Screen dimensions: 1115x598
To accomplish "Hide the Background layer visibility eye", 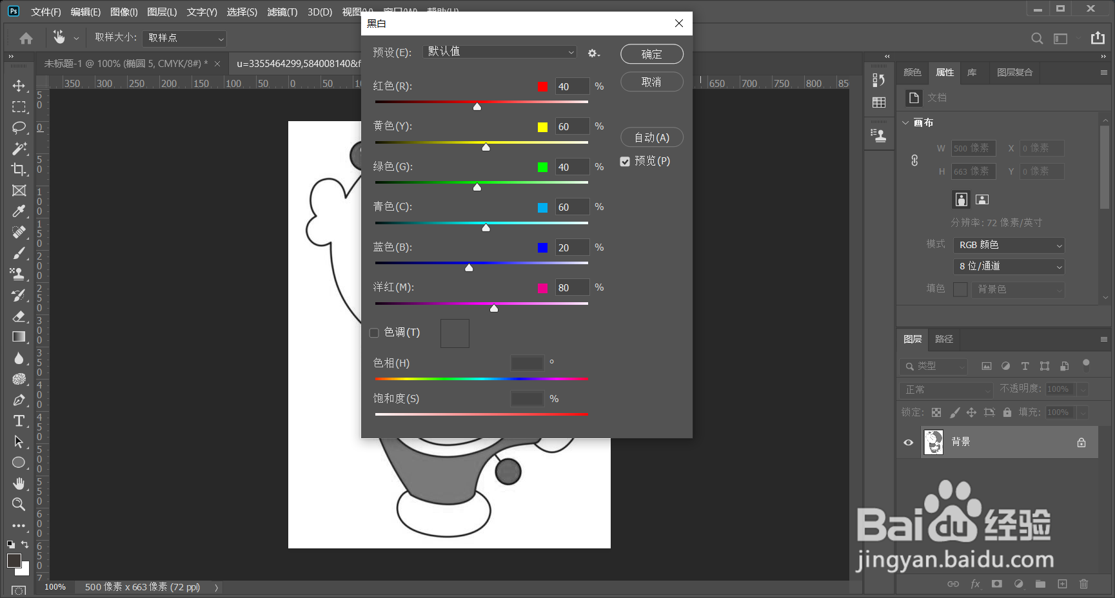I will 908,443.
